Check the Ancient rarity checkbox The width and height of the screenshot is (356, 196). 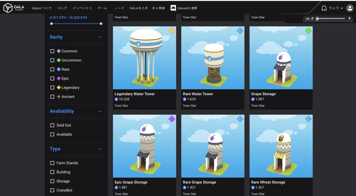tap(52, 97)
